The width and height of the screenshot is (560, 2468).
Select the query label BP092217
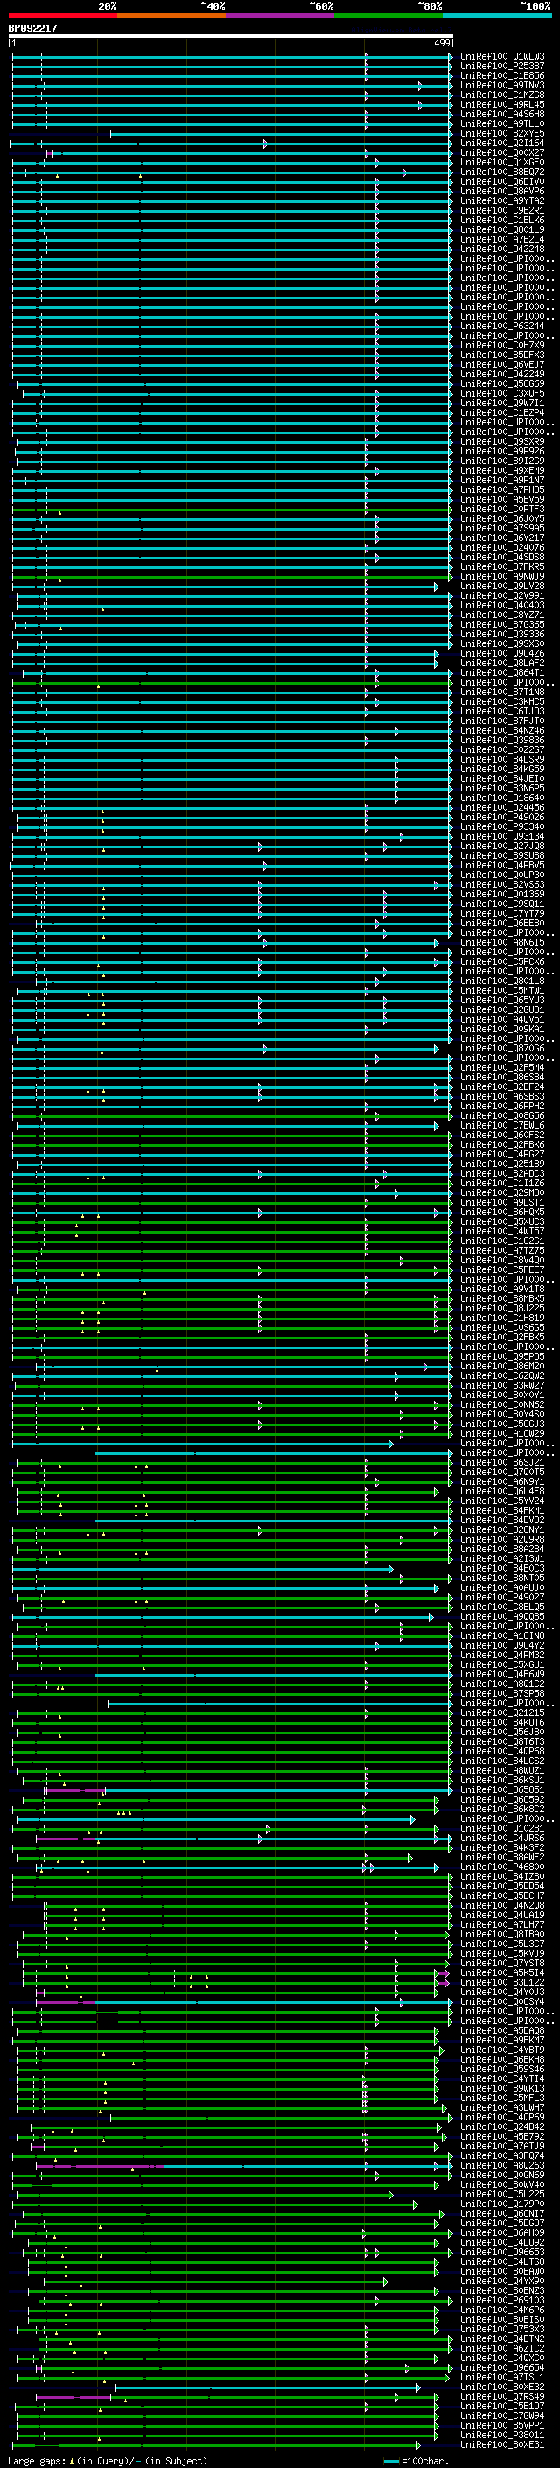click(32, 29)
